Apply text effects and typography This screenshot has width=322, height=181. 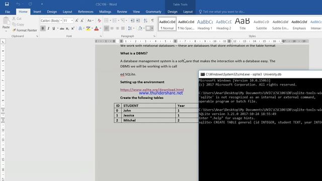point(80,28)
